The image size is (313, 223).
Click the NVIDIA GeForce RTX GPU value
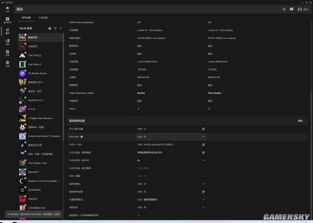[155, 145]
